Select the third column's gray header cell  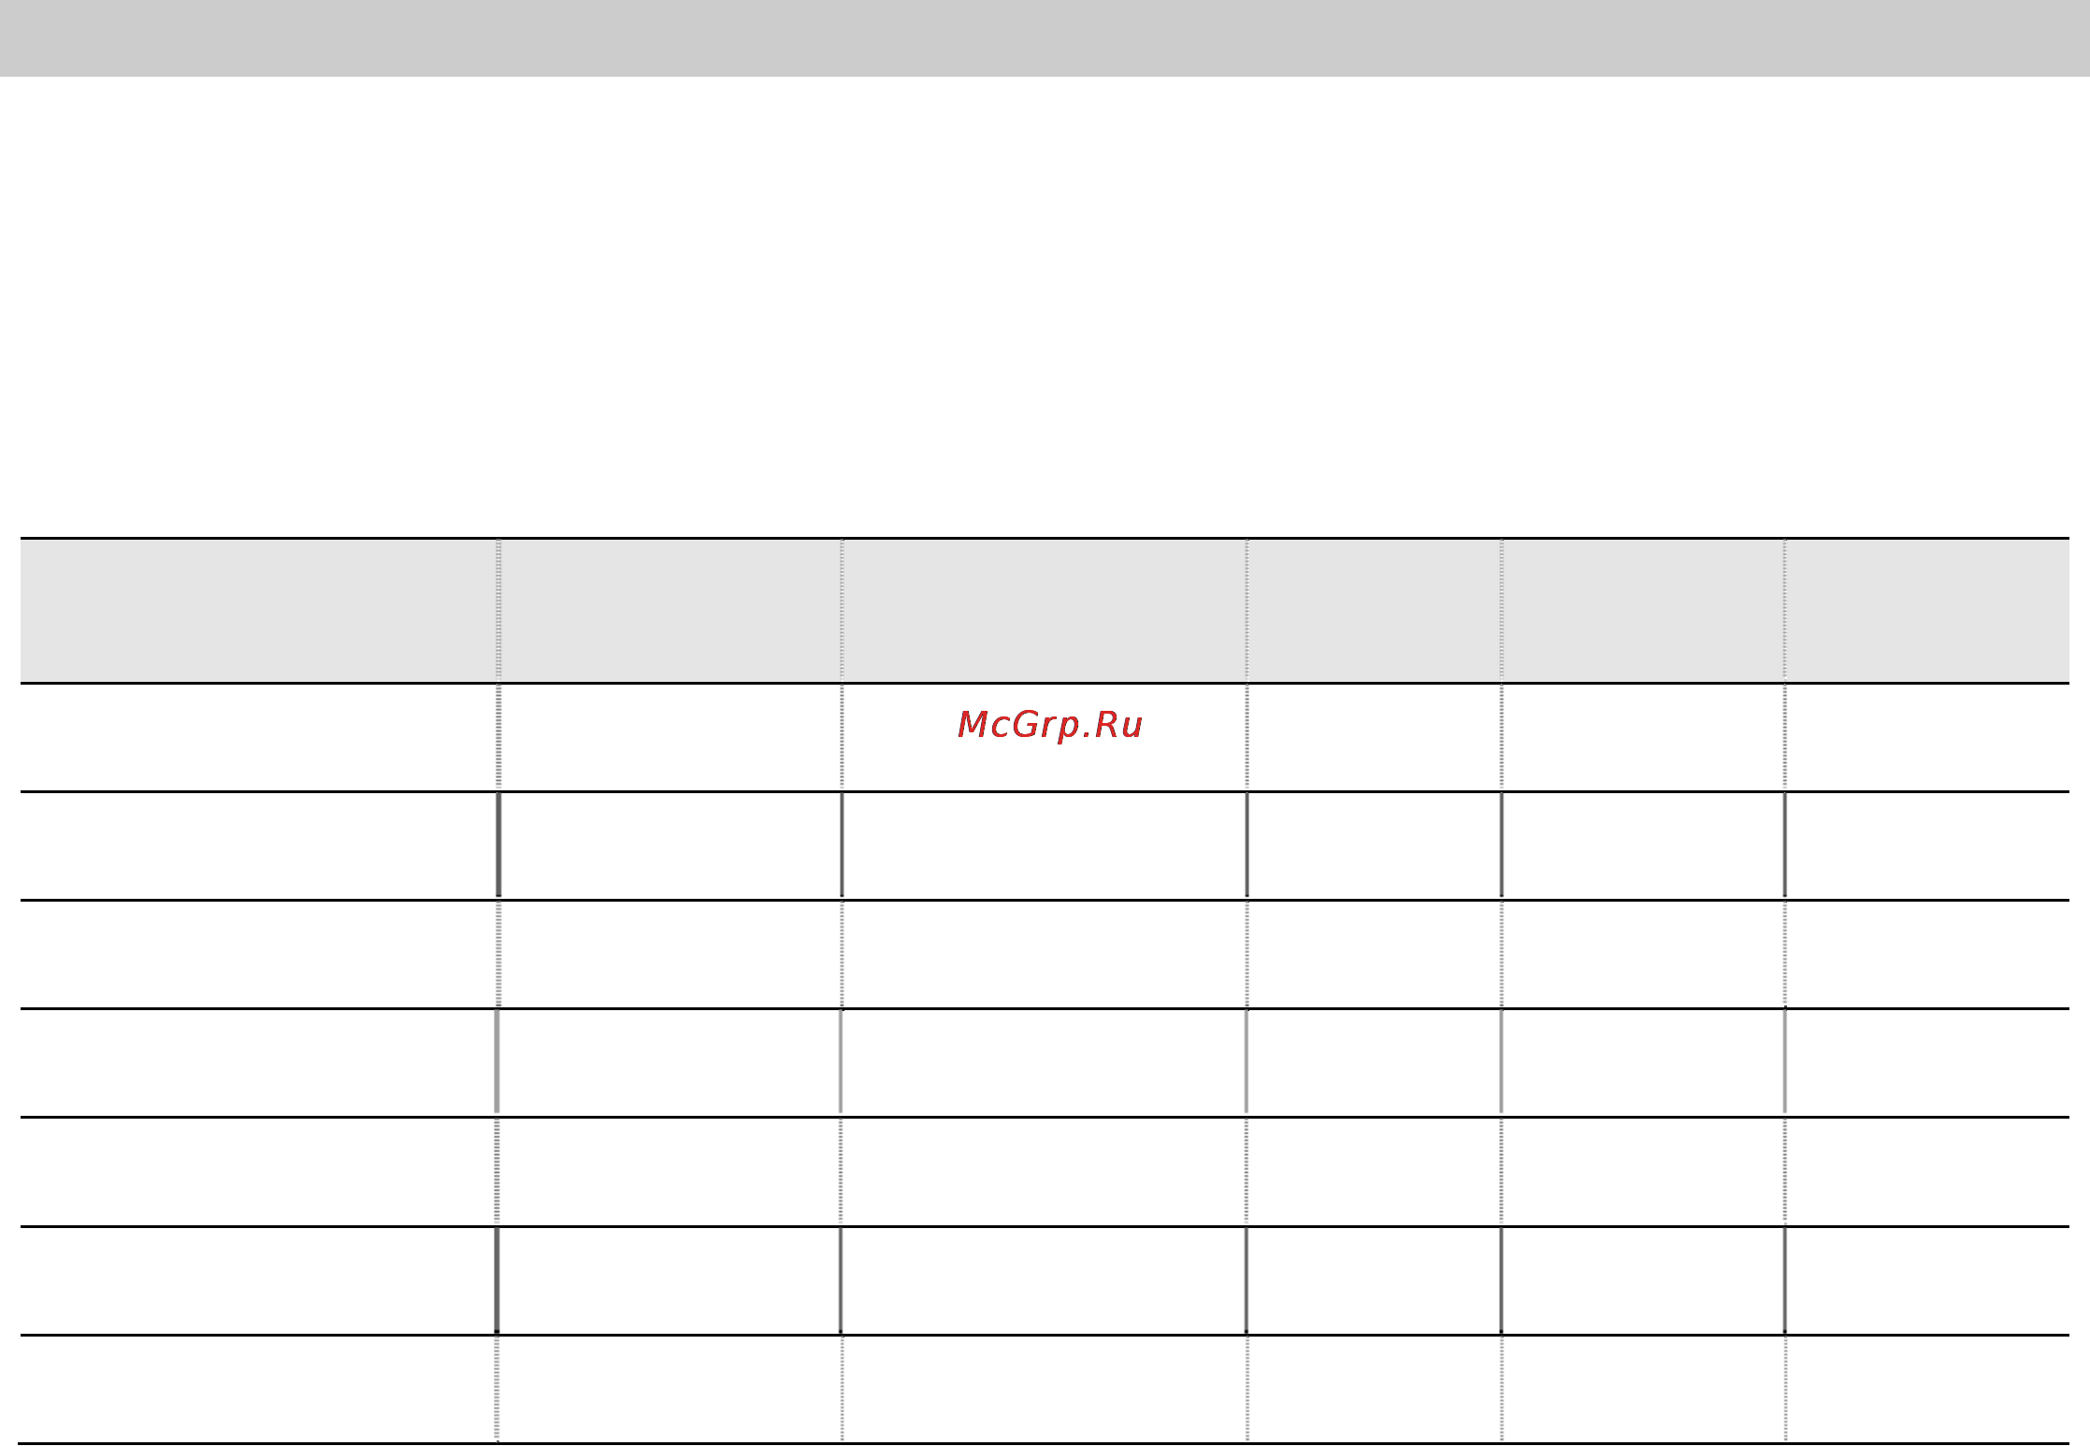1045,611
